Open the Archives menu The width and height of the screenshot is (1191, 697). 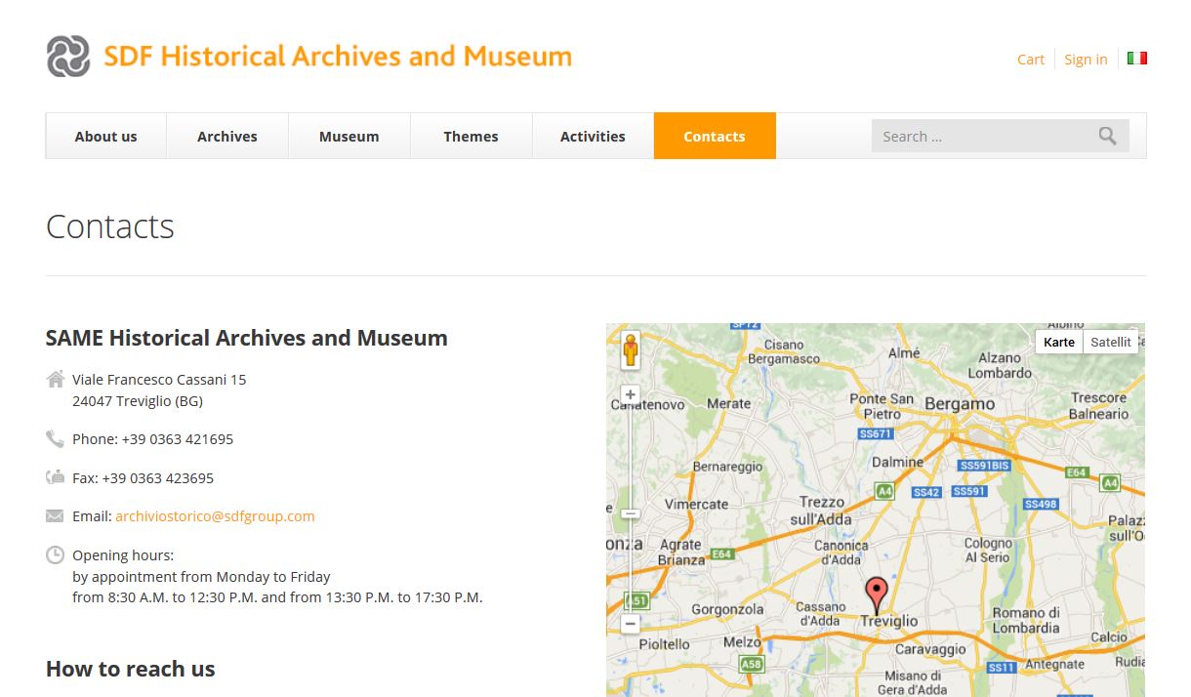(x=227, y=137)
